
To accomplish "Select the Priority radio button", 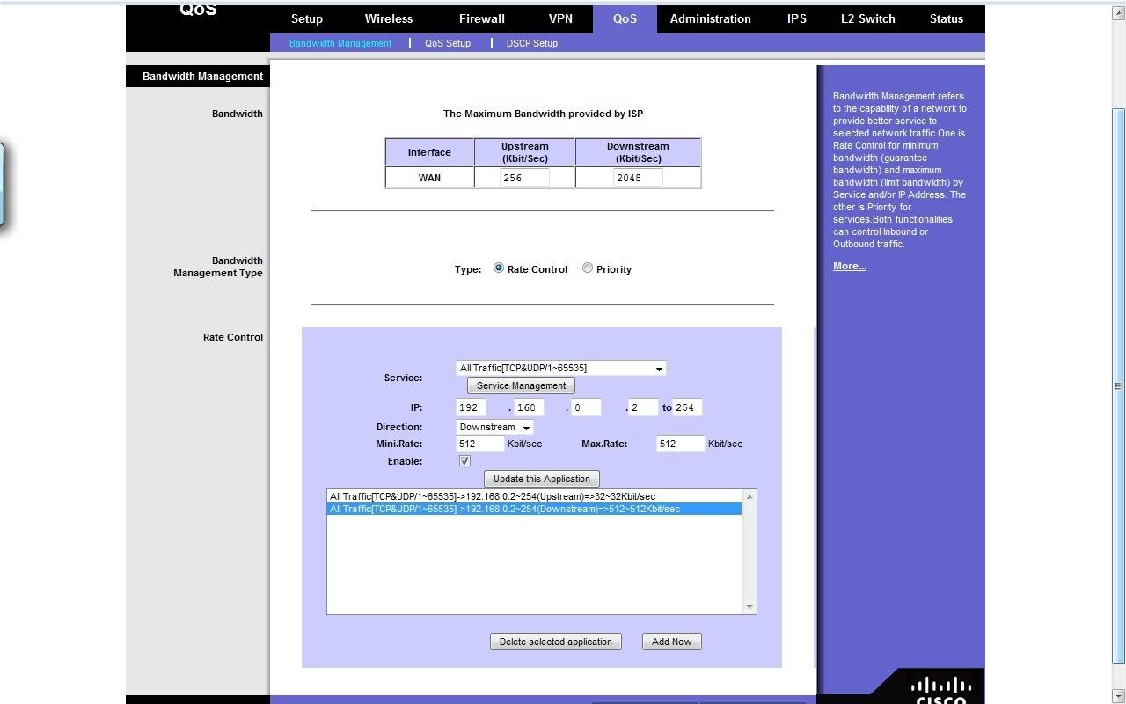I will [x=588, y=268].
